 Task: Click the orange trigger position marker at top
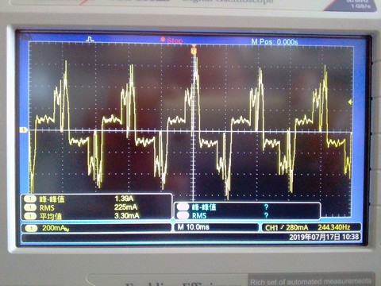[194, 49]
